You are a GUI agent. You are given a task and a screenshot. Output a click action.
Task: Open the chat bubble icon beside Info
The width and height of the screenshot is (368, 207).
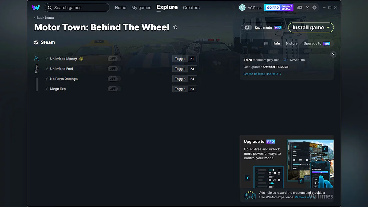click(266, 43)
